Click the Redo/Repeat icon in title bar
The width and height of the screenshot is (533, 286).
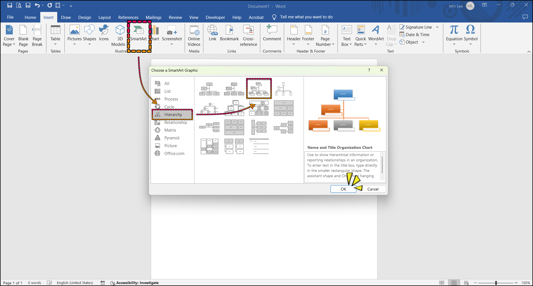50,5
